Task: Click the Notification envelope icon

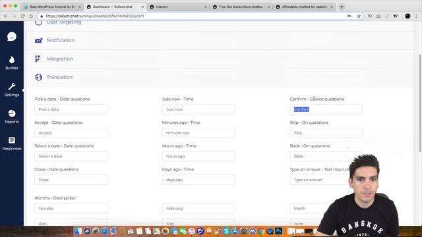Action: point(38,40)
